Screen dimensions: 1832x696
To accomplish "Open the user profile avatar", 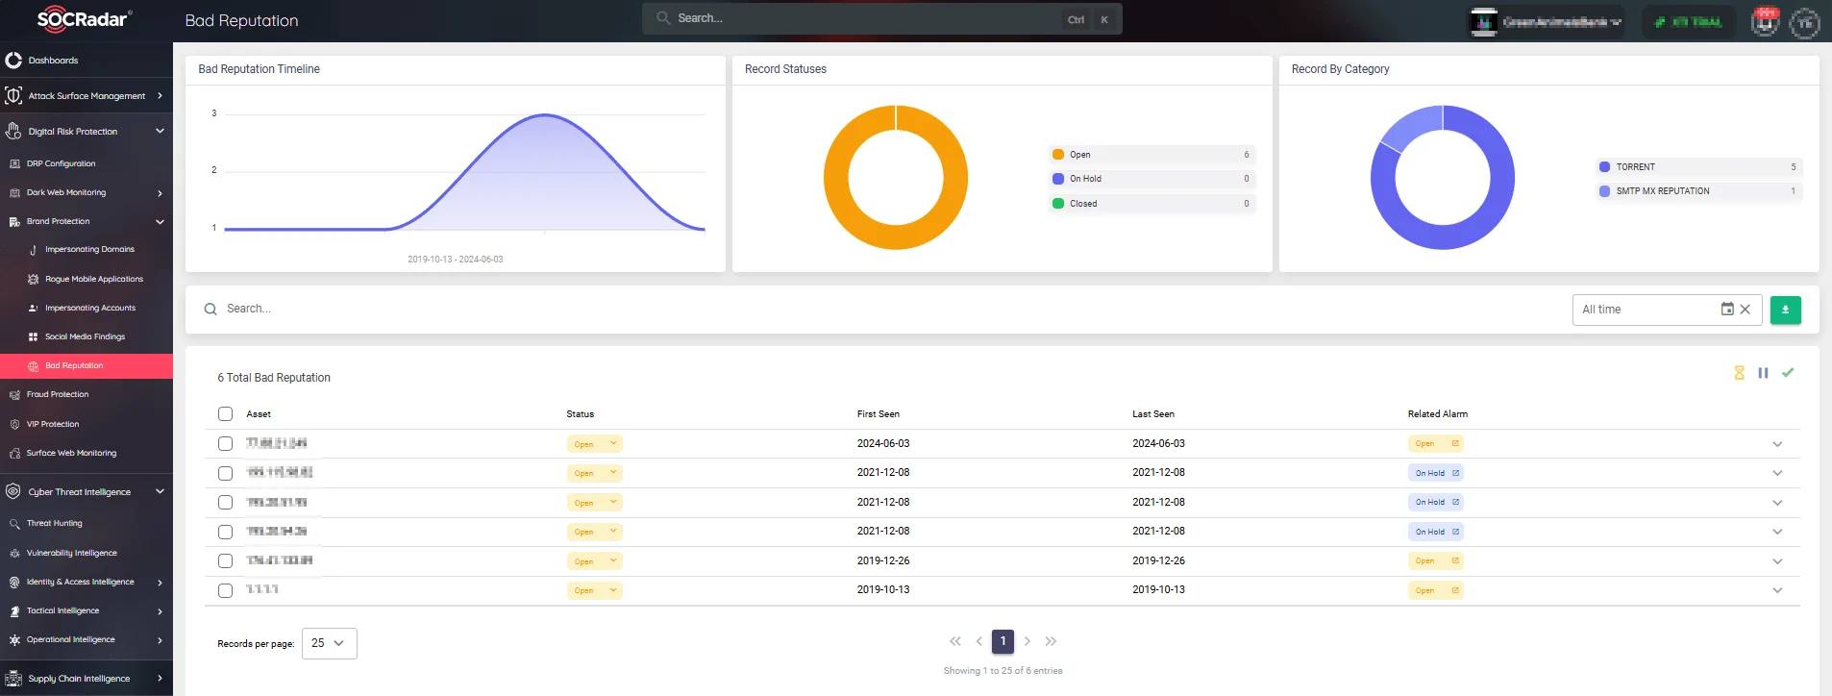I will pyautogui.click(x=1805, y=23).
